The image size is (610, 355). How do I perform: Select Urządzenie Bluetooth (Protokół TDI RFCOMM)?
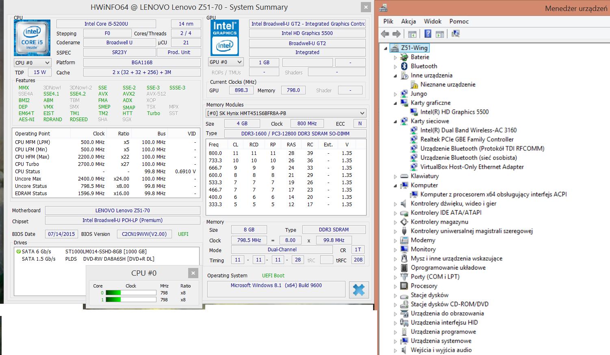coord(482,148)
